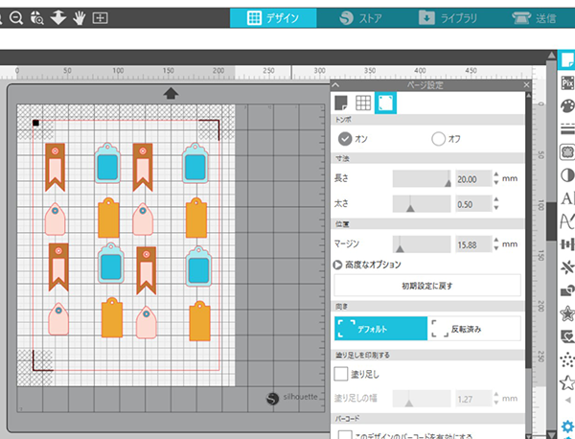The height and width of the screenshot is (439, 575).
Task: Increase マージン value with up arrow
Action: (x=496, y=241)
